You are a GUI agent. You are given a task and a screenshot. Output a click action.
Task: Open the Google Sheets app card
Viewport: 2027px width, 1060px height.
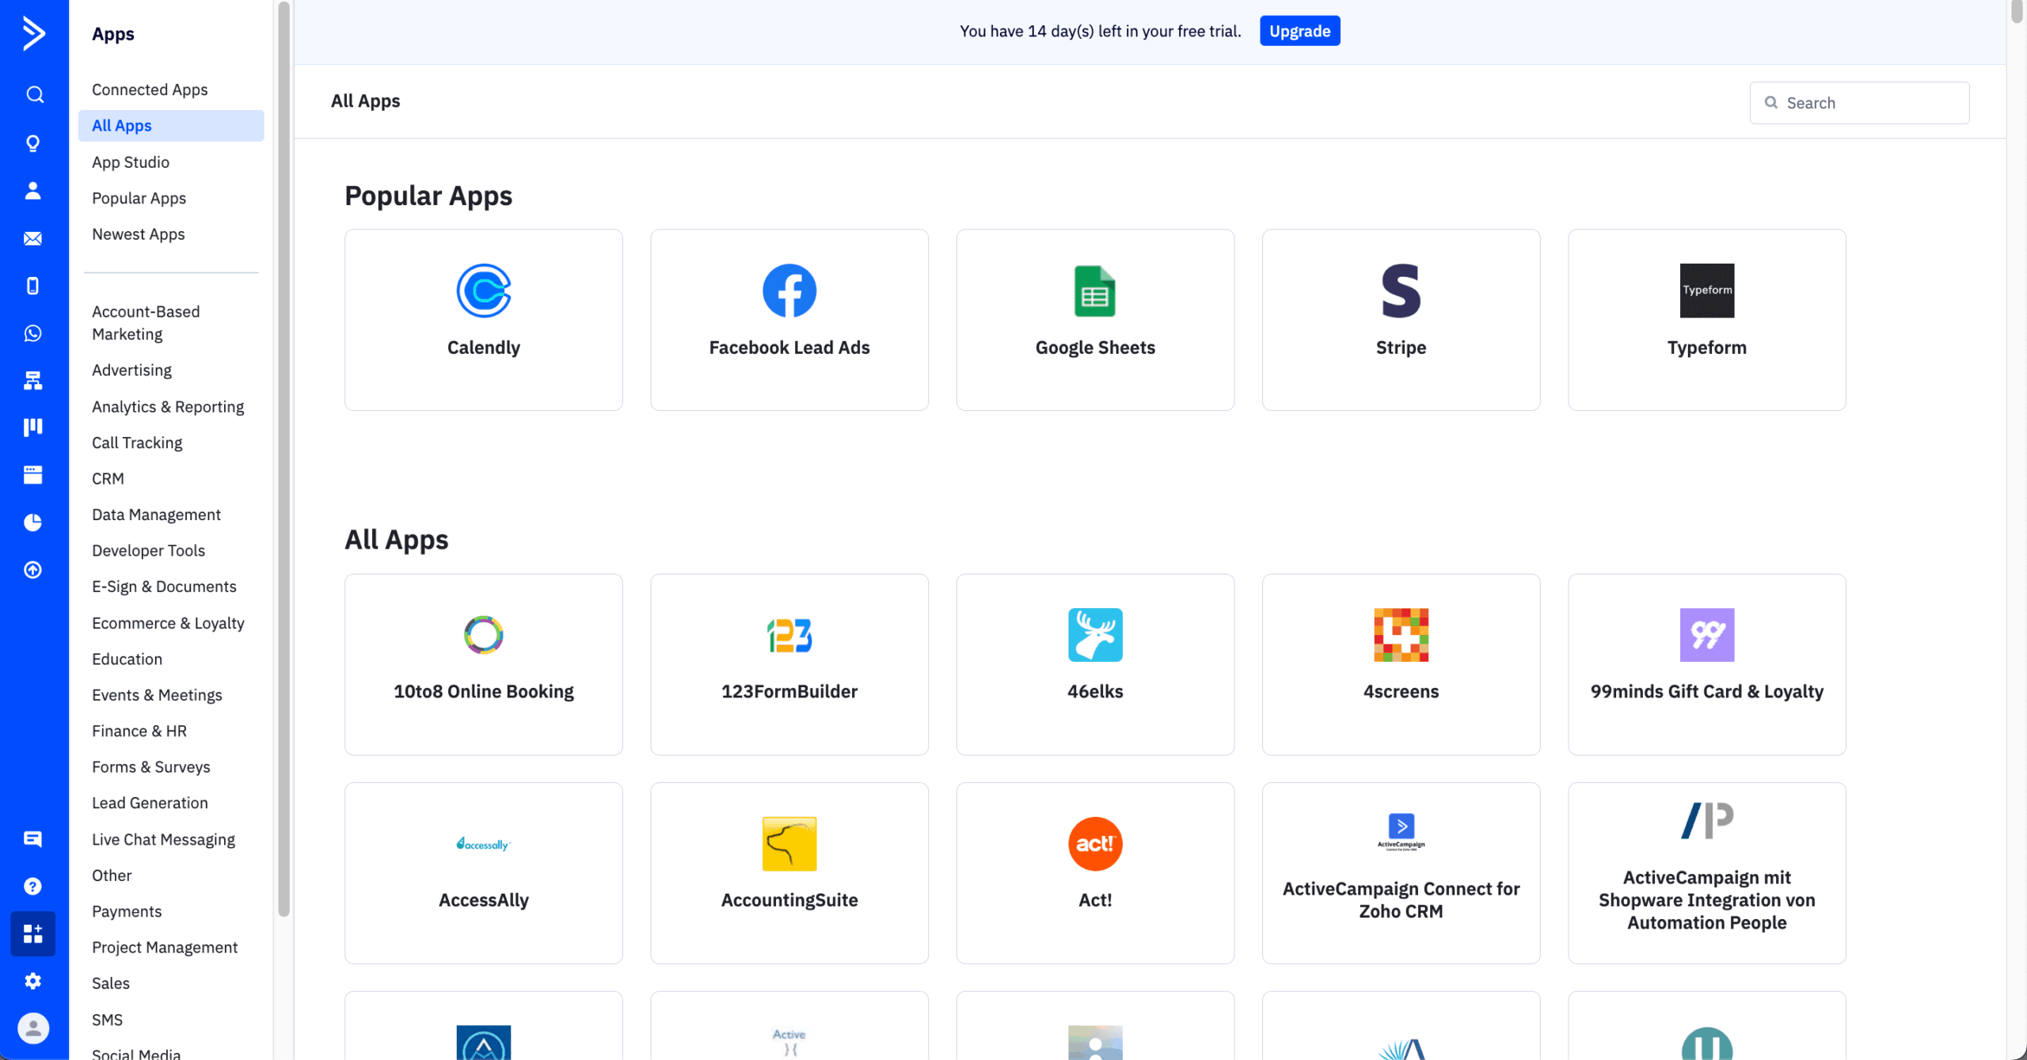(x=1095, y=320)
